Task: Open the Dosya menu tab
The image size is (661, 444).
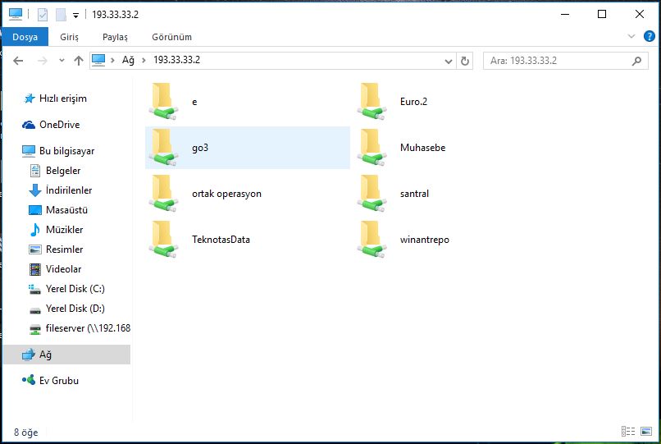Action: pyautogui.click(x=25, y=37)
